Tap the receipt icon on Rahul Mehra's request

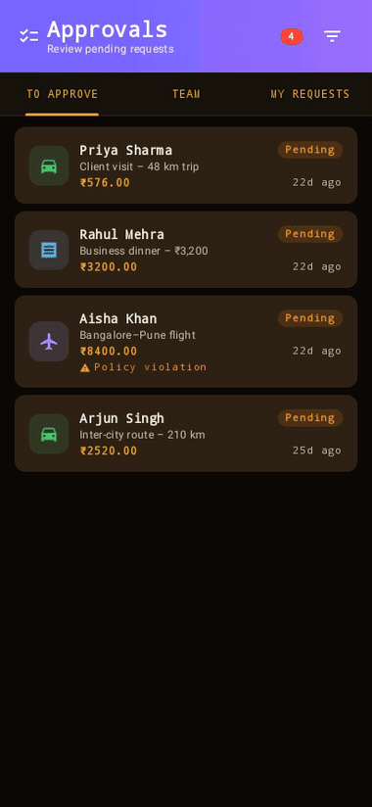(49, 250)
